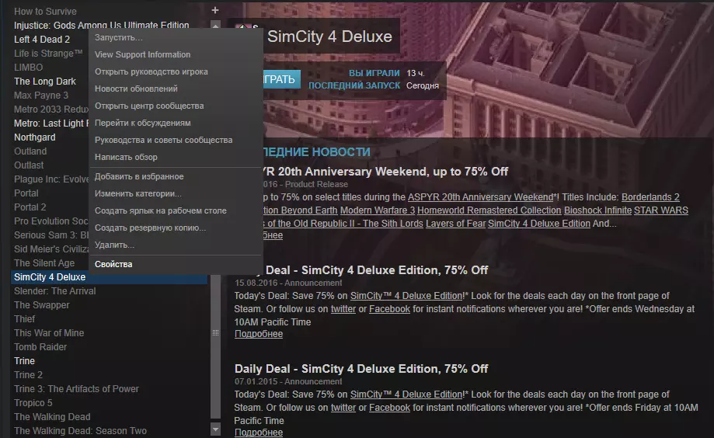Select This War of Mine
This screenshot has height=438, width=714.
[49, 333]
